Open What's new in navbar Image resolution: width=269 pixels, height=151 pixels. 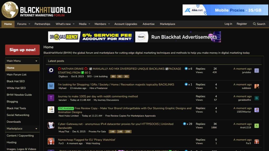coord(63,24)
